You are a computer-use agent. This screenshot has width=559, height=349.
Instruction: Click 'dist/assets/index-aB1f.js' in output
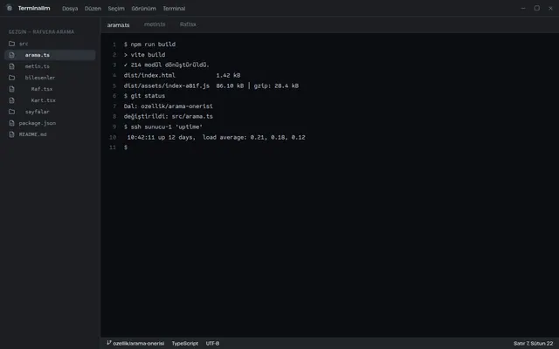[x=167, y=86]
